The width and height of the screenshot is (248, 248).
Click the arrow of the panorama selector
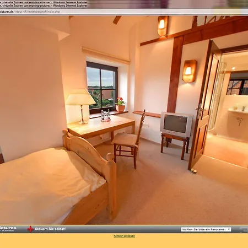229,229
